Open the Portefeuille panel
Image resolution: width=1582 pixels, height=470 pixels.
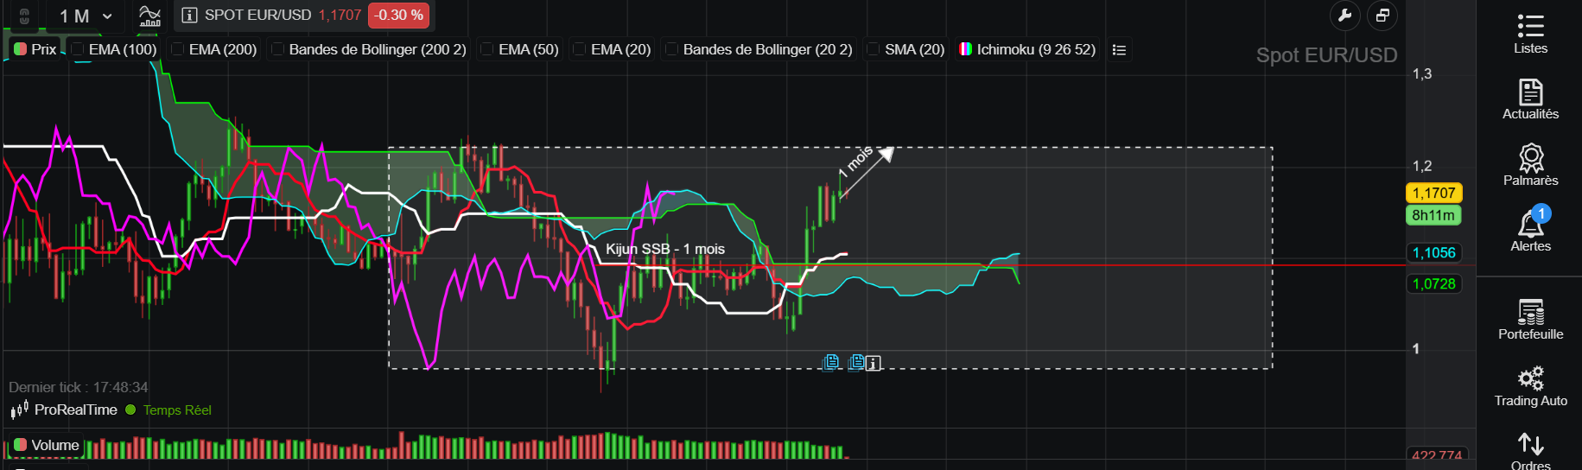[1530, 320]
